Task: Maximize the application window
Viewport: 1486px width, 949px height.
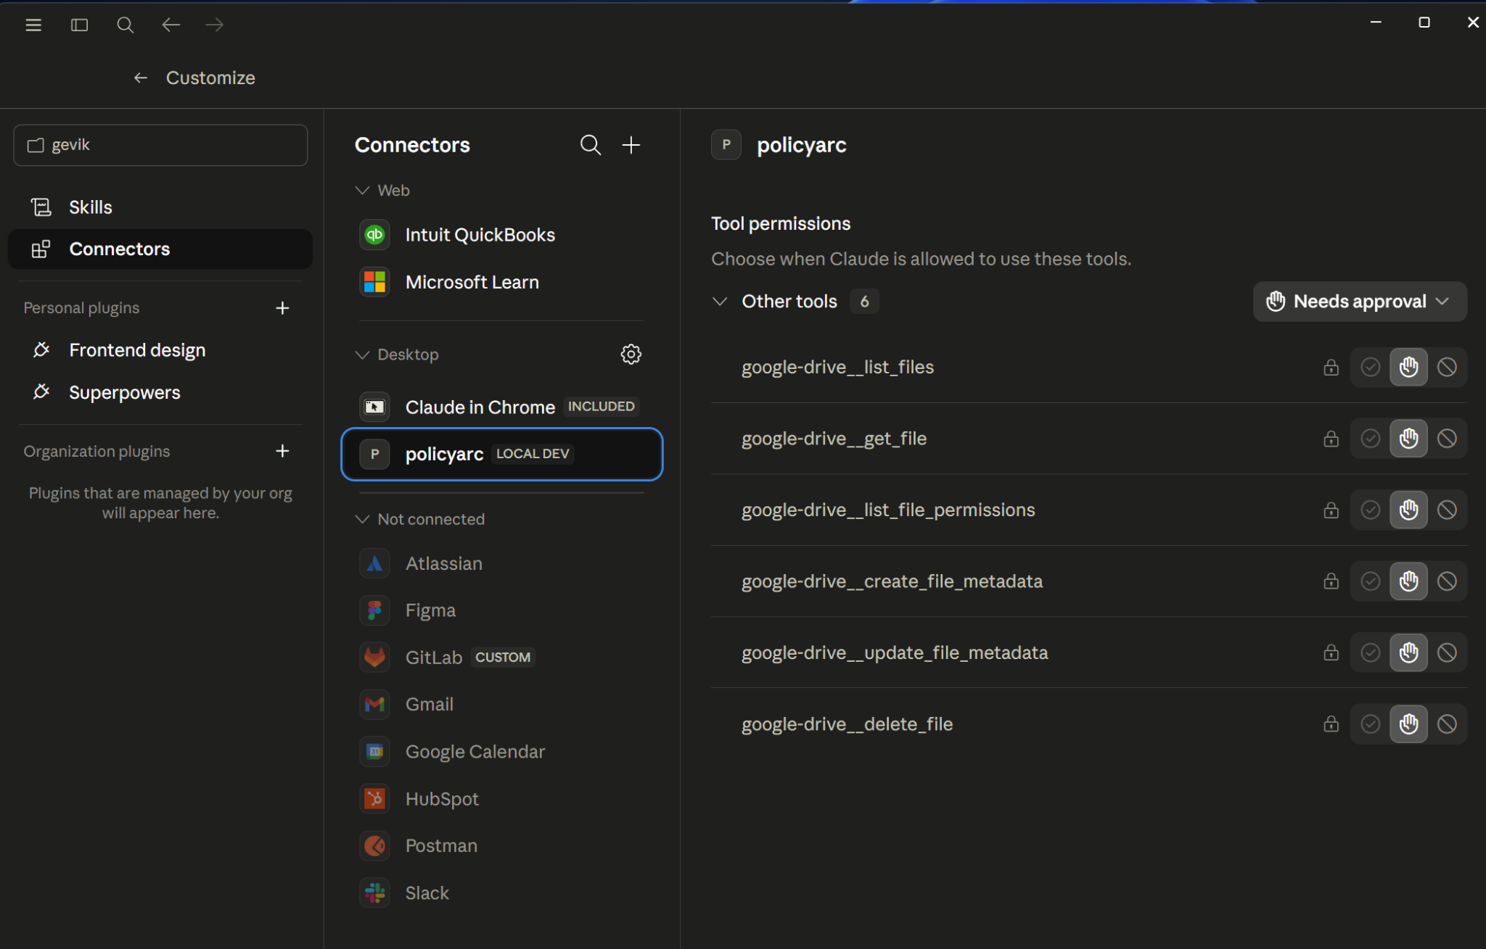Action: [1424, 22]
